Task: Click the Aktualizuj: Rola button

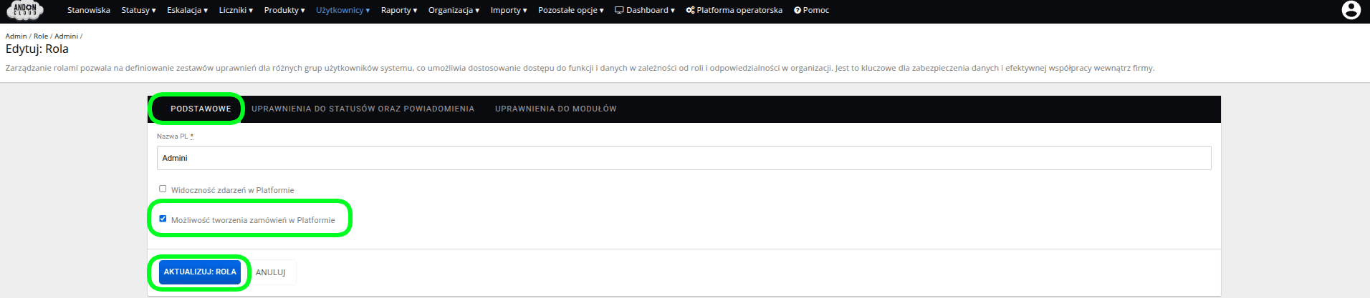Action: click(x=200, y=272)
